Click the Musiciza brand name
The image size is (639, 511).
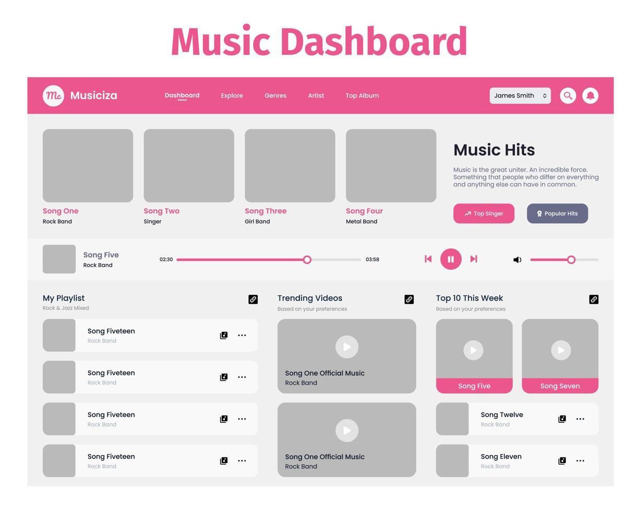(x=94, y=96)
